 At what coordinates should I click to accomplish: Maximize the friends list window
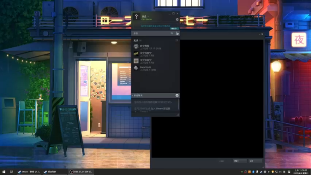(173, 14)
